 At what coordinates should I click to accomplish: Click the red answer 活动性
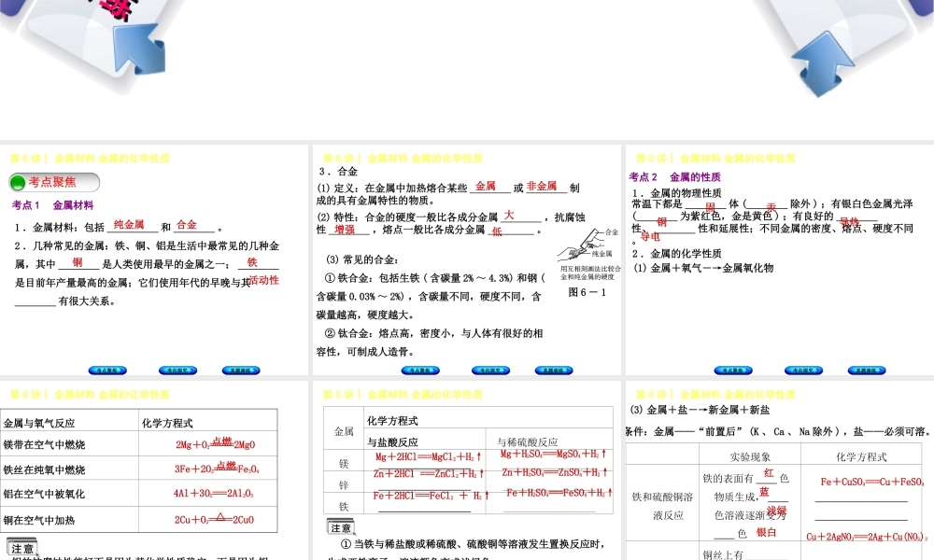[x=264, y=280]
